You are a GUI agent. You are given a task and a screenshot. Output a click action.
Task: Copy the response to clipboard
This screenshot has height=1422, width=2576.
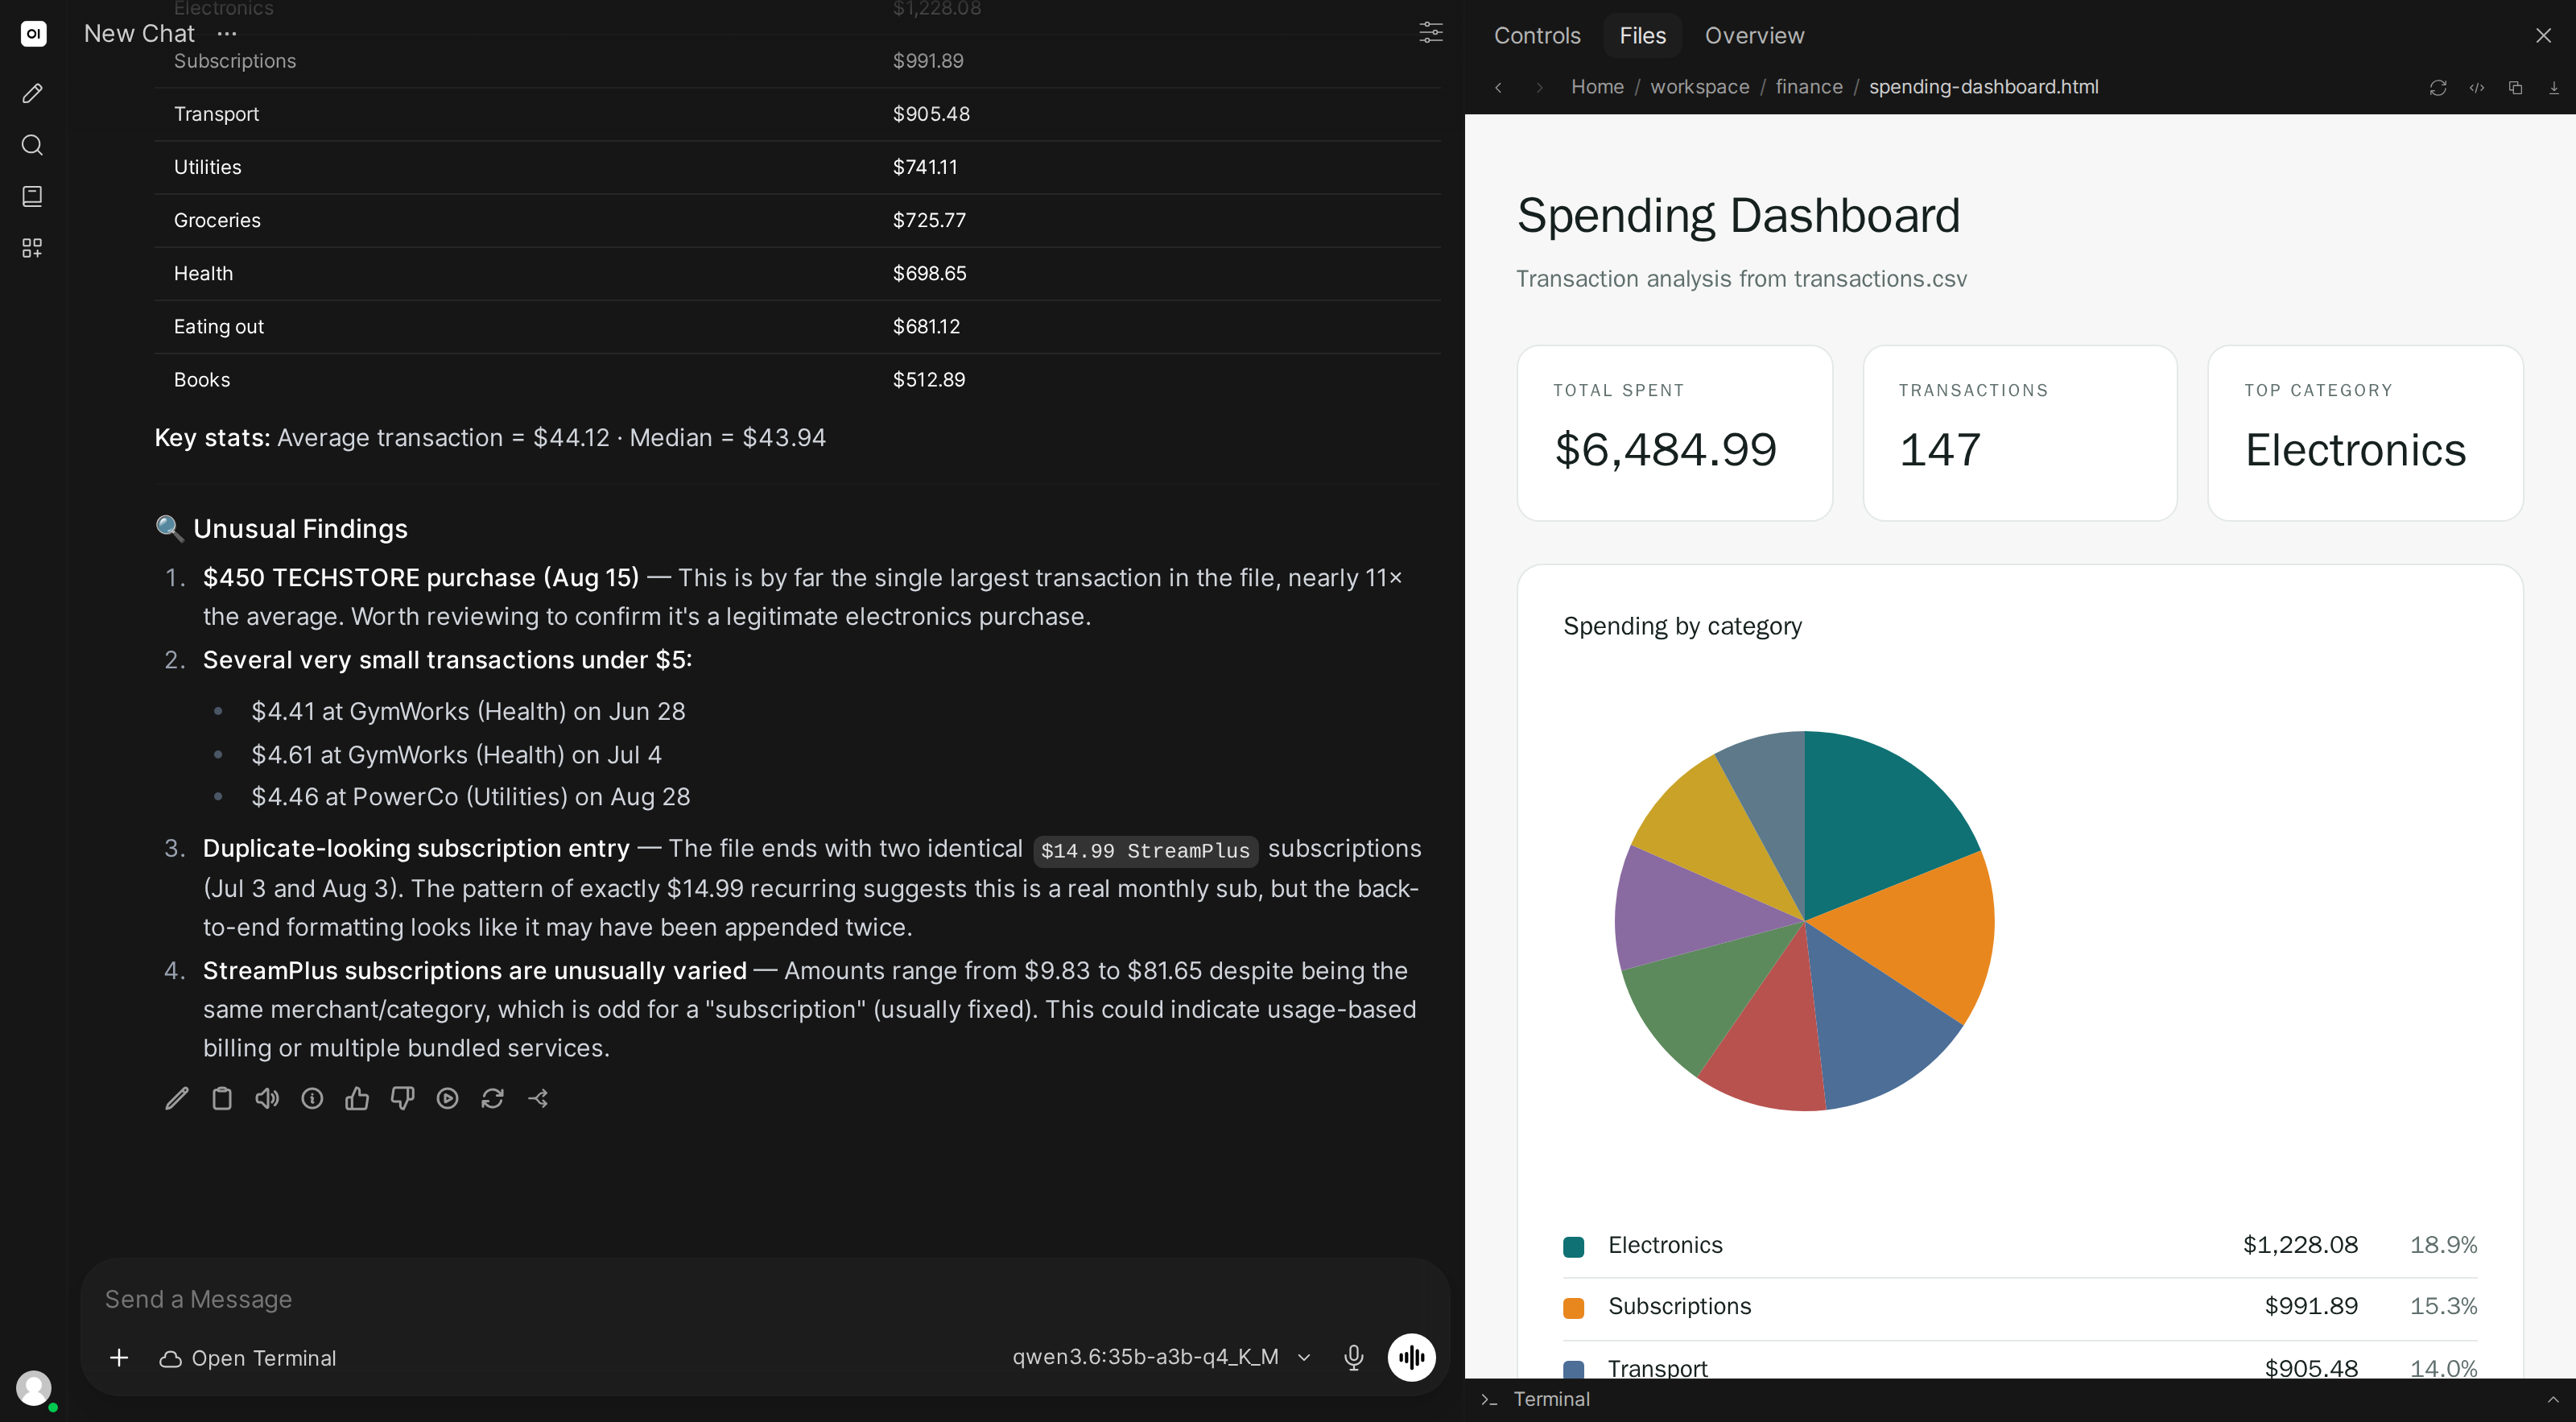click(222, 1099)
